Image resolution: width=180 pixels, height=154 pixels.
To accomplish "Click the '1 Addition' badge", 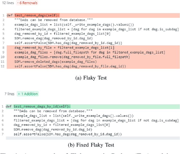I will pos(28,94).
